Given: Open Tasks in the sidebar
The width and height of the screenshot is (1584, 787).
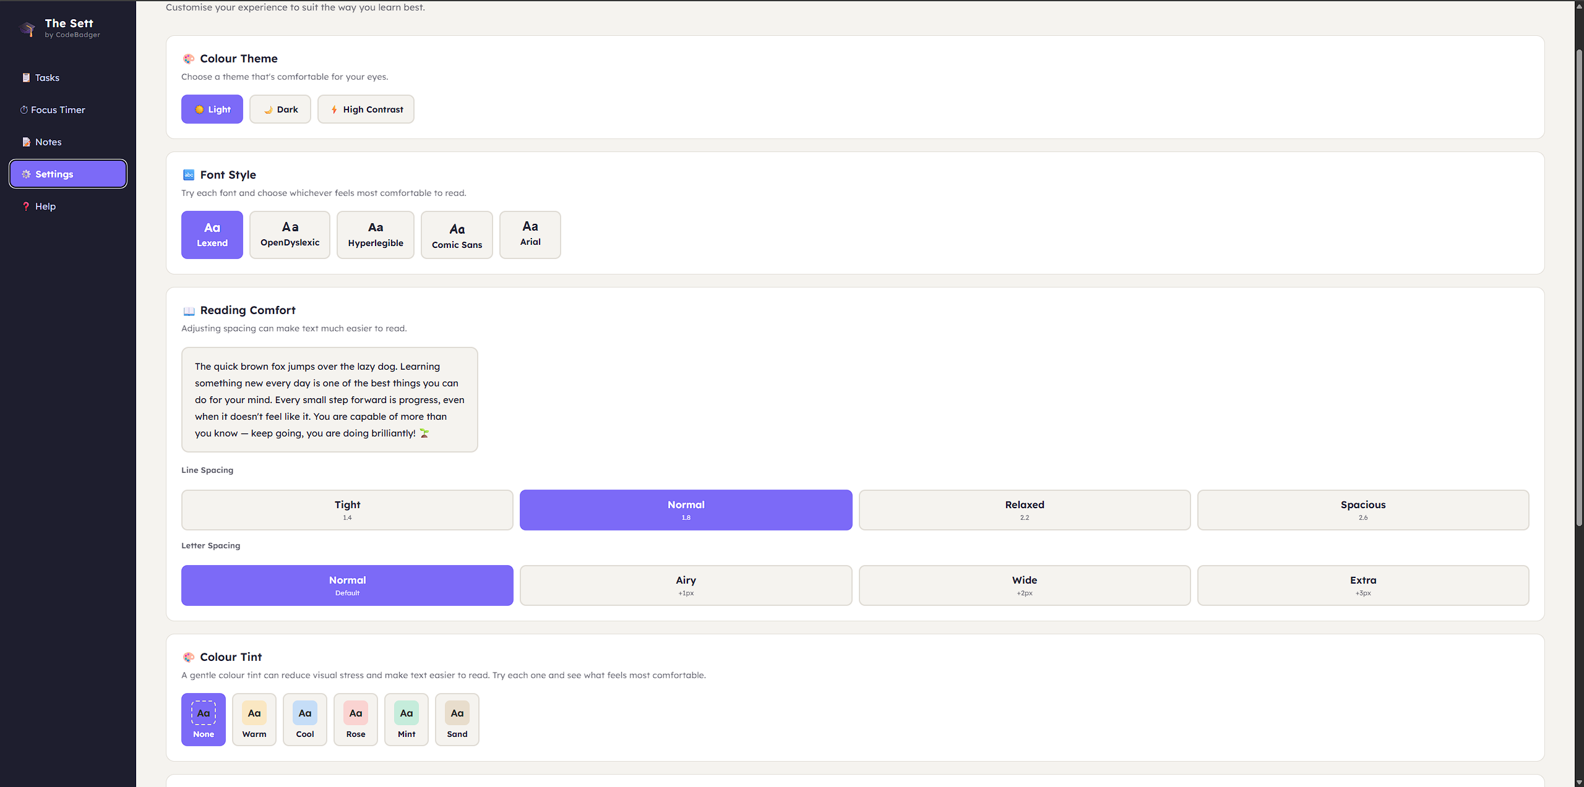Looking at the screenshot, I should click(68, 78).
